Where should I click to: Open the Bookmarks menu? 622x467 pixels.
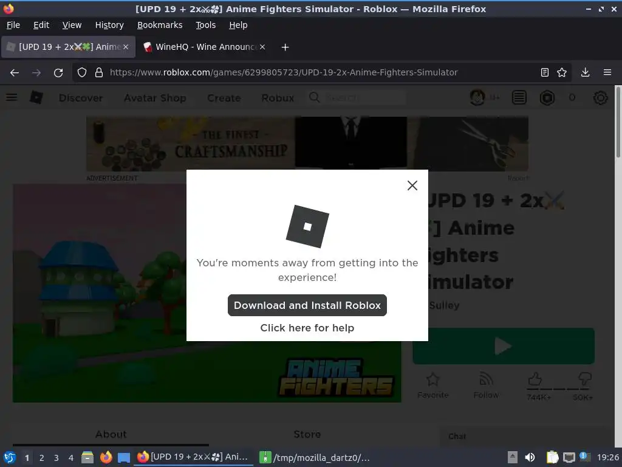(x=160, y=25)
